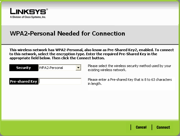
Task: Click the vertical divider left of Connect
Action: coord(152,127)
